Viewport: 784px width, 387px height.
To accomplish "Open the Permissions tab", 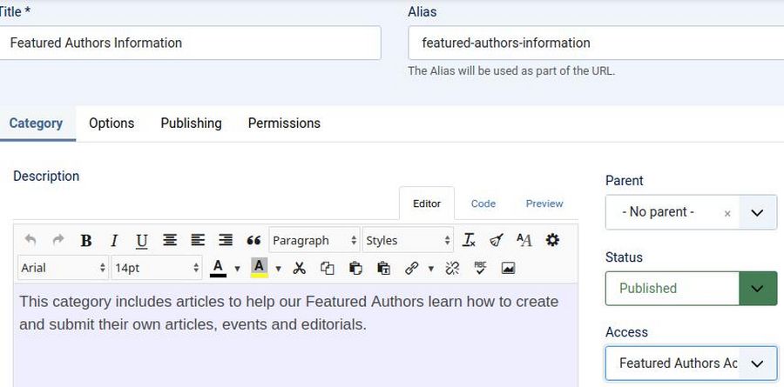I will coord(284,123).
